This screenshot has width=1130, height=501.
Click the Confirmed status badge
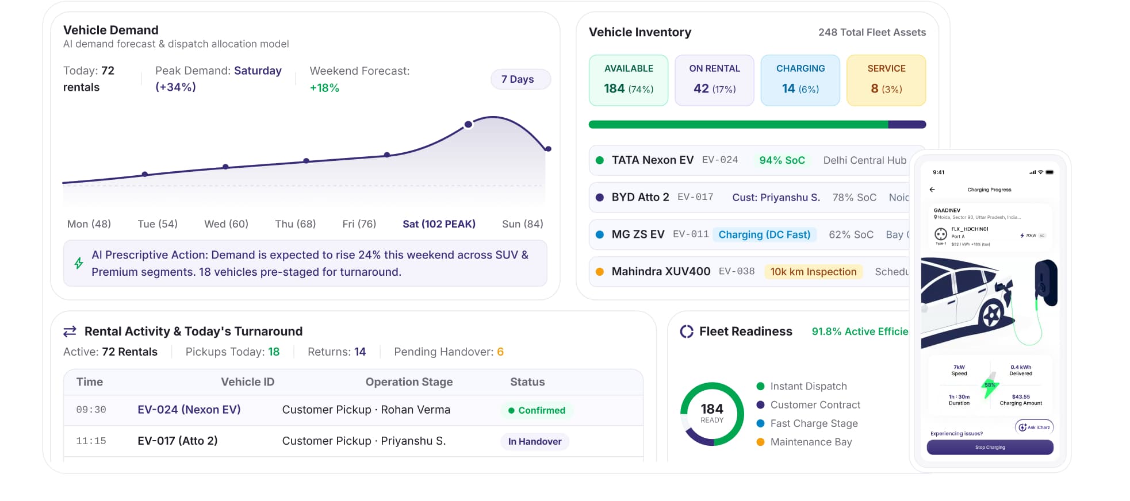(537, 410)
